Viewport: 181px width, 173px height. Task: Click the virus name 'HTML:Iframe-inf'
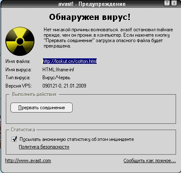pyautogui.click(x=58, y=70)
